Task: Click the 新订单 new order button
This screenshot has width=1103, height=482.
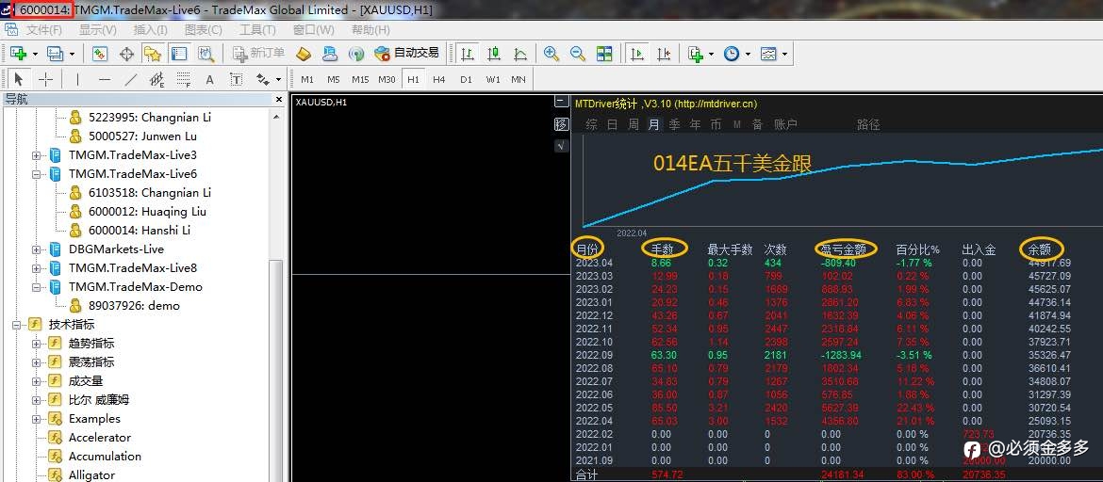Action: pyautogui.click(x=259, y=54)
